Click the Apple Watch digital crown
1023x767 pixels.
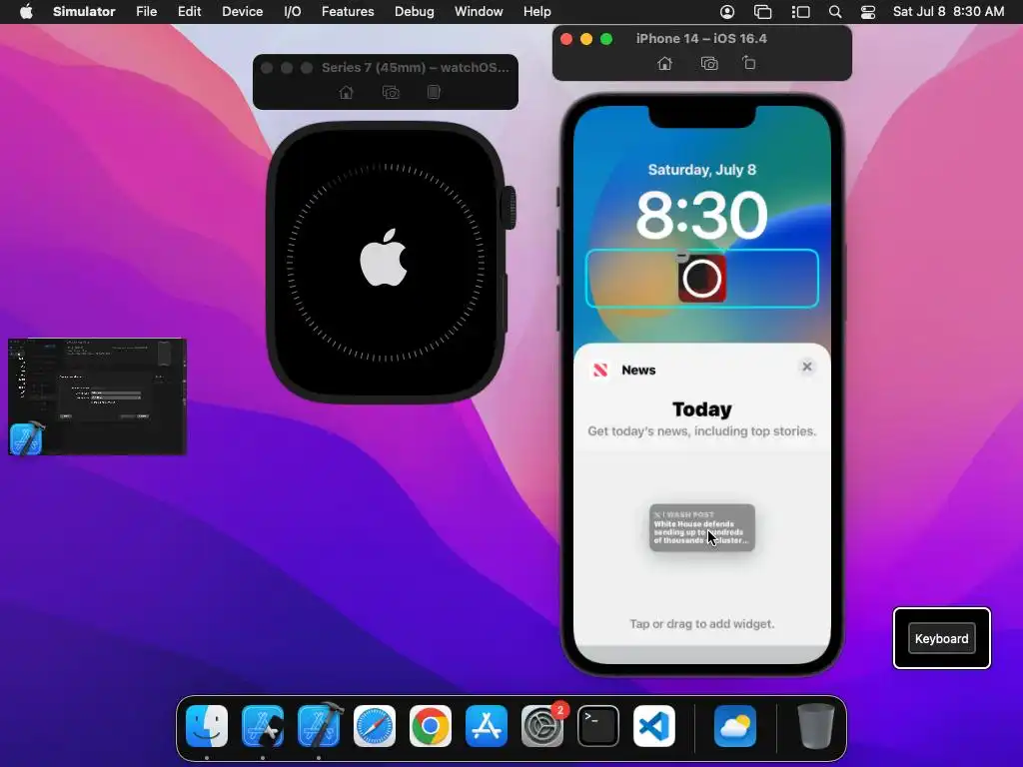509,208
